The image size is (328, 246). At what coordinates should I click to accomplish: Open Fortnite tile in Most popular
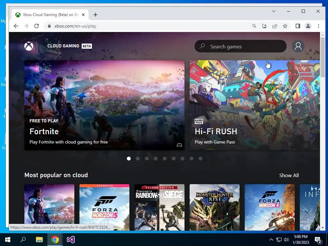49,207
